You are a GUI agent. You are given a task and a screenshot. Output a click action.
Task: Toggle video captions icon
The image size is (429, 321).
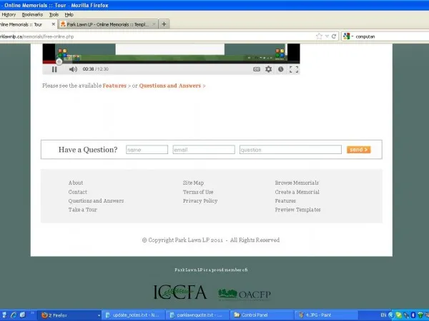(257, 69)
